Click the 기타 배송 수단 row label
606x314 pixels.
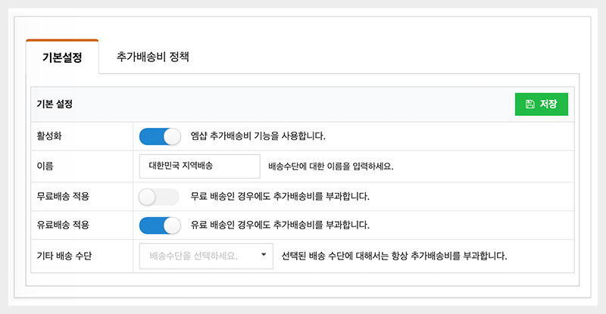pos(65,256)
